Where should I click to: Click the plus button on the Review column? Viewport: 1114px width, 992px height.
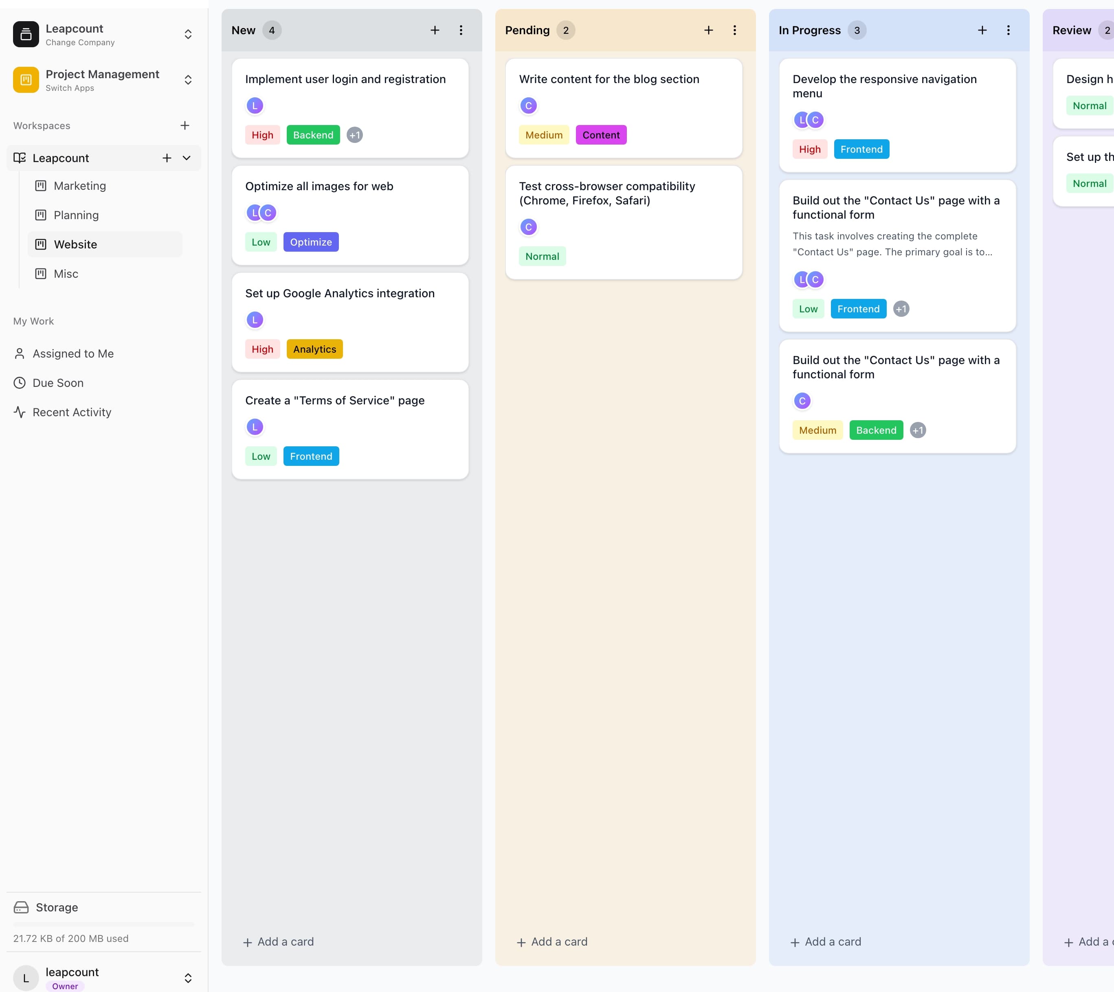pyautogui.click(x=1109, y=30)
